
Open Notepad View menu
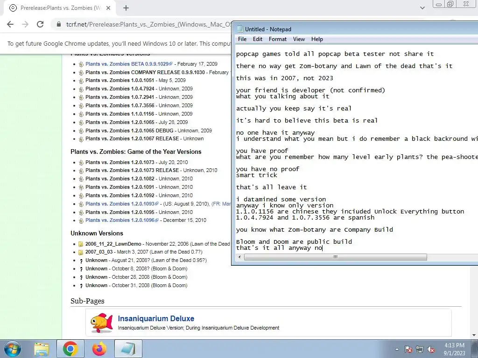point(299,39)
